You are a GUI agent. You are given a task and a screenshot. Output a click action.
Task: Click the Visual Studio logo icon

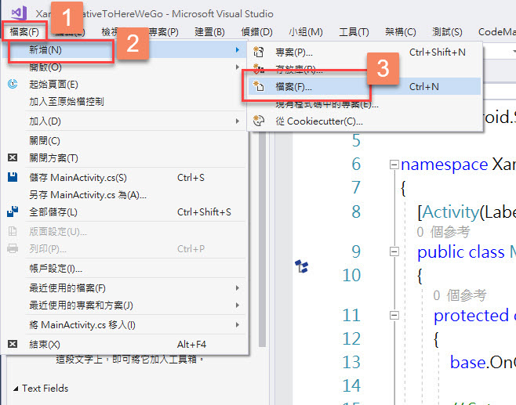pos(19,13)
